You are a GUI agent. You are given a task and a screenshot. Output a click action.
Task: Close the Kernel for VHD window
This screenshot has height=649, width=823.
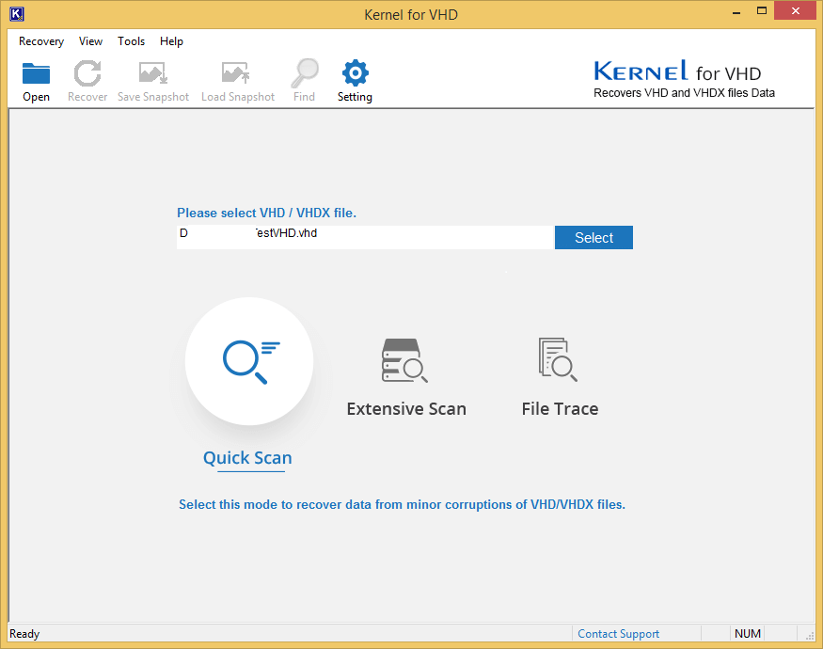[x=795, y=11]
